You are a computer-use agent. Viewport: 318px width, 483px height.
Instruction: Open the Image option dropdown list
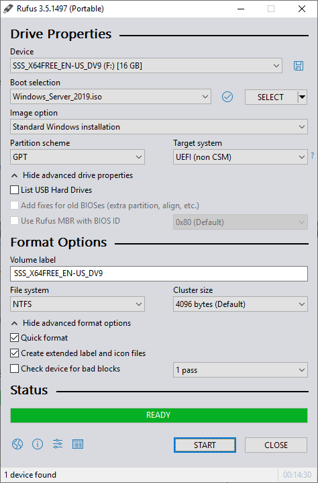[159, 127]
